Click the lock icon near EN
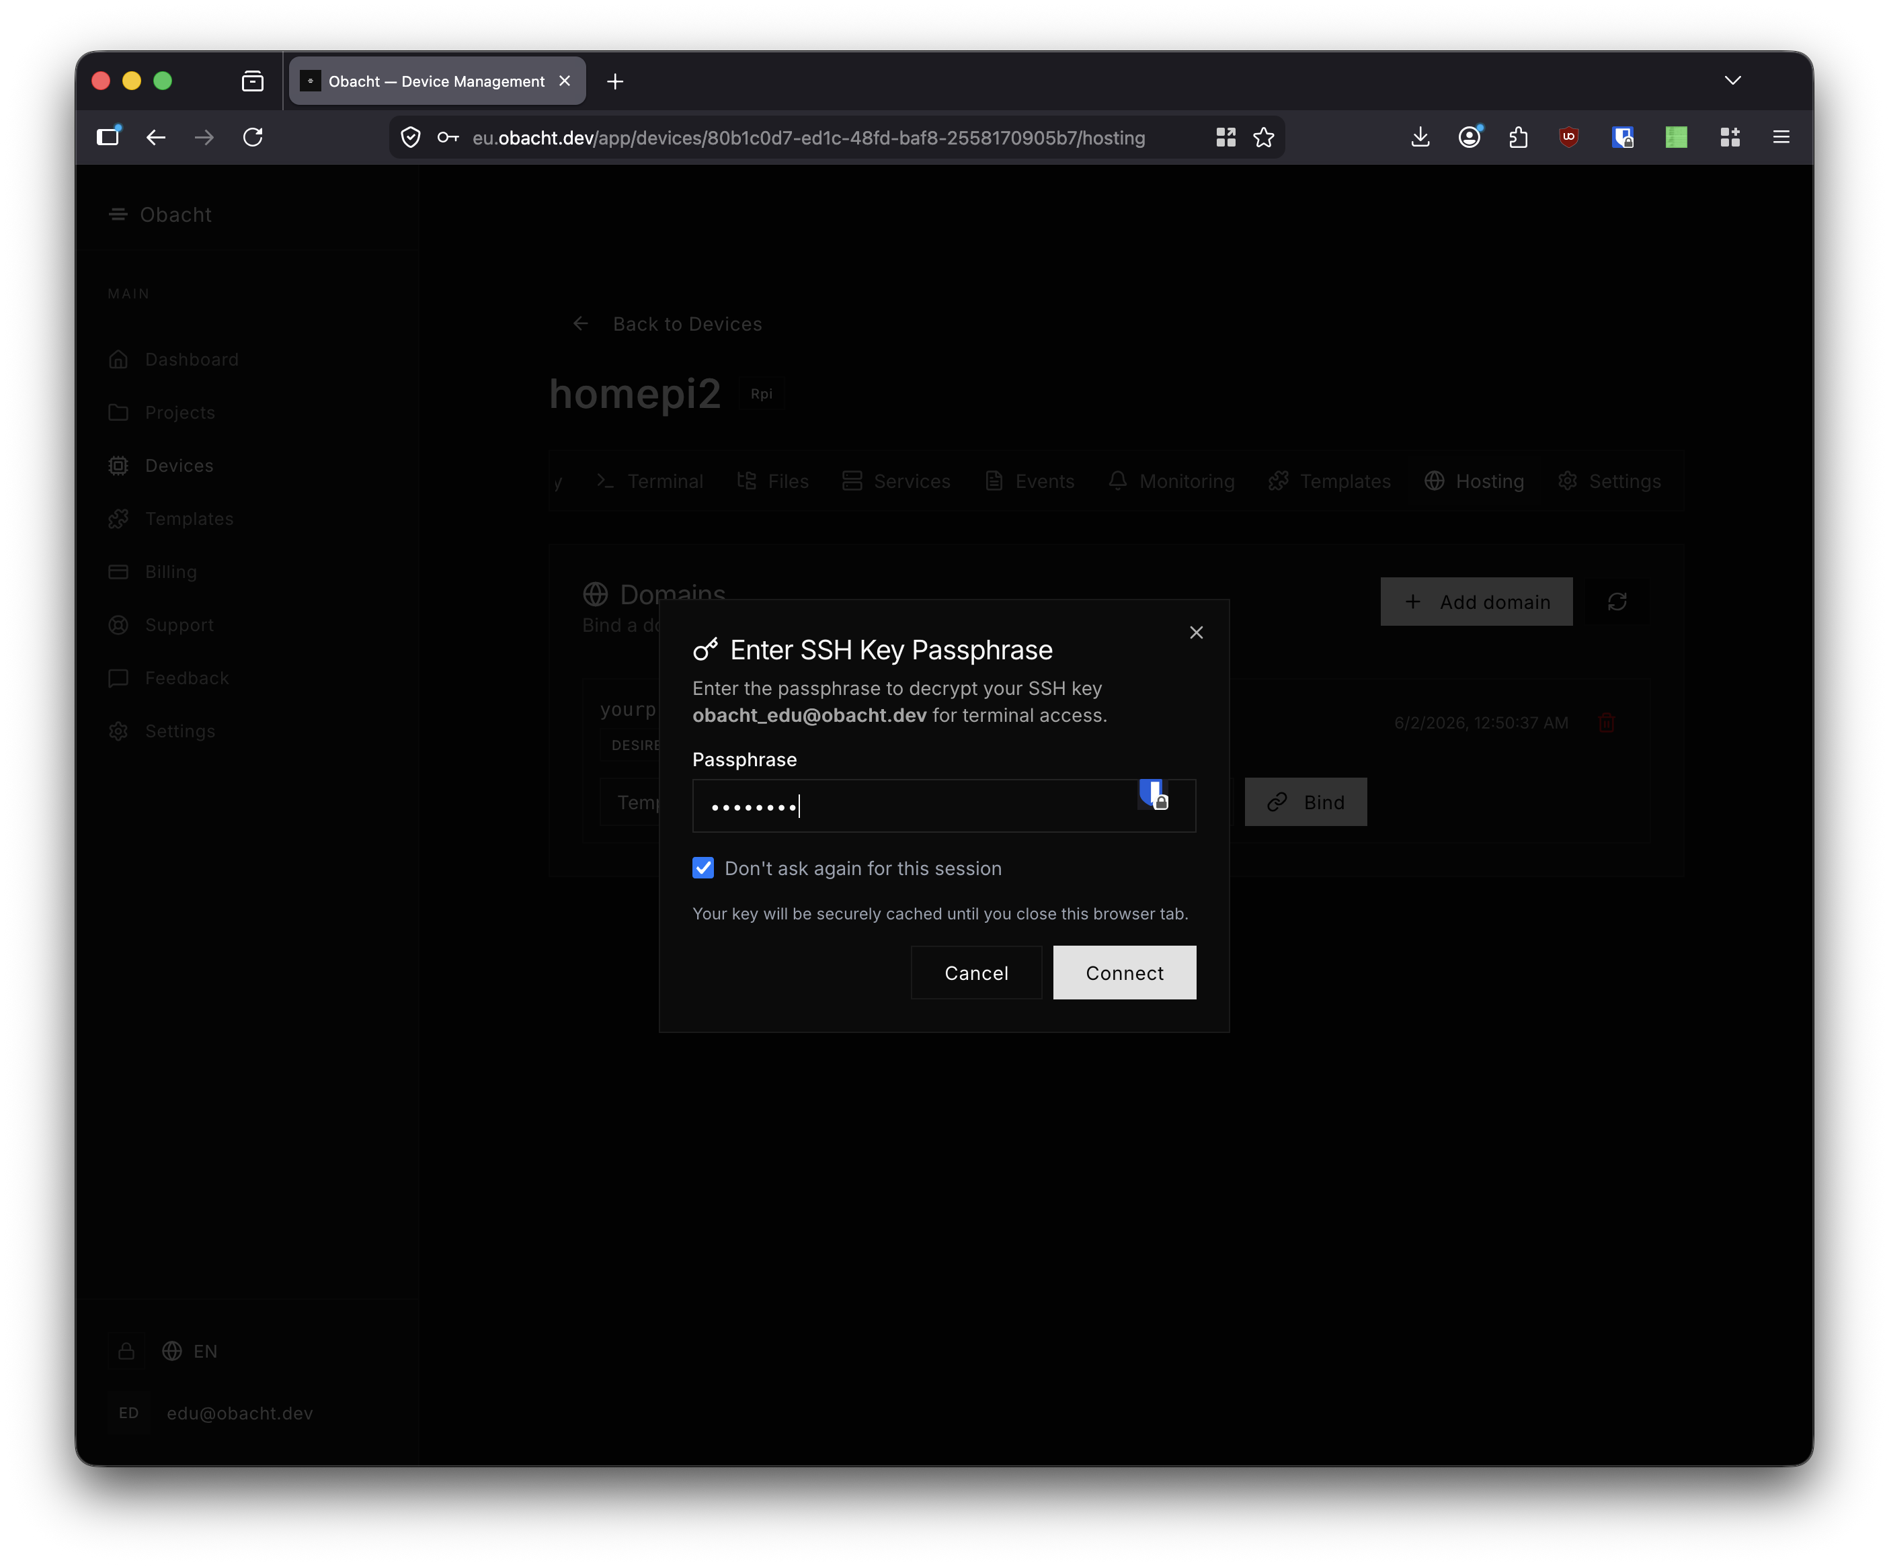 [x=126, y=1351]
